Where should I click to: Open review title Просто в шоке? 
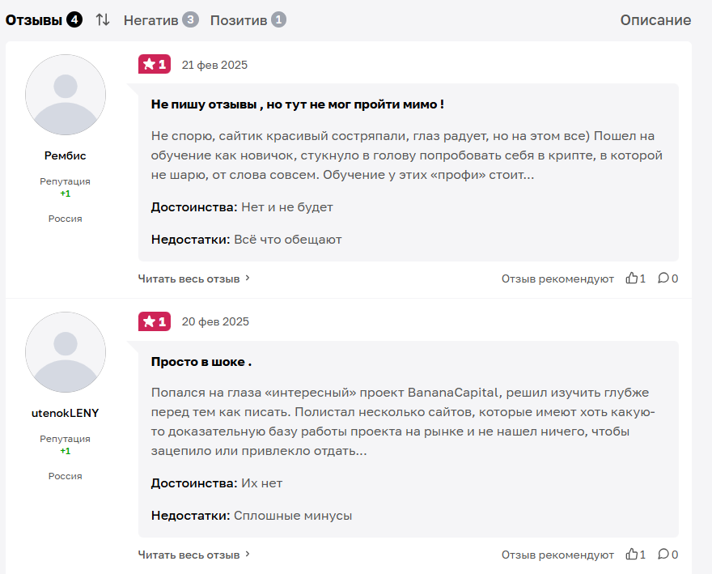[201, 362]
